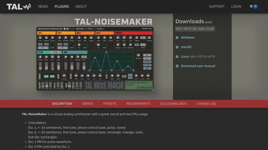The width and height of the screenshot is (268, 150).
Task: Click the highest peak point in envelope editor
Action: tap(106, 52)
